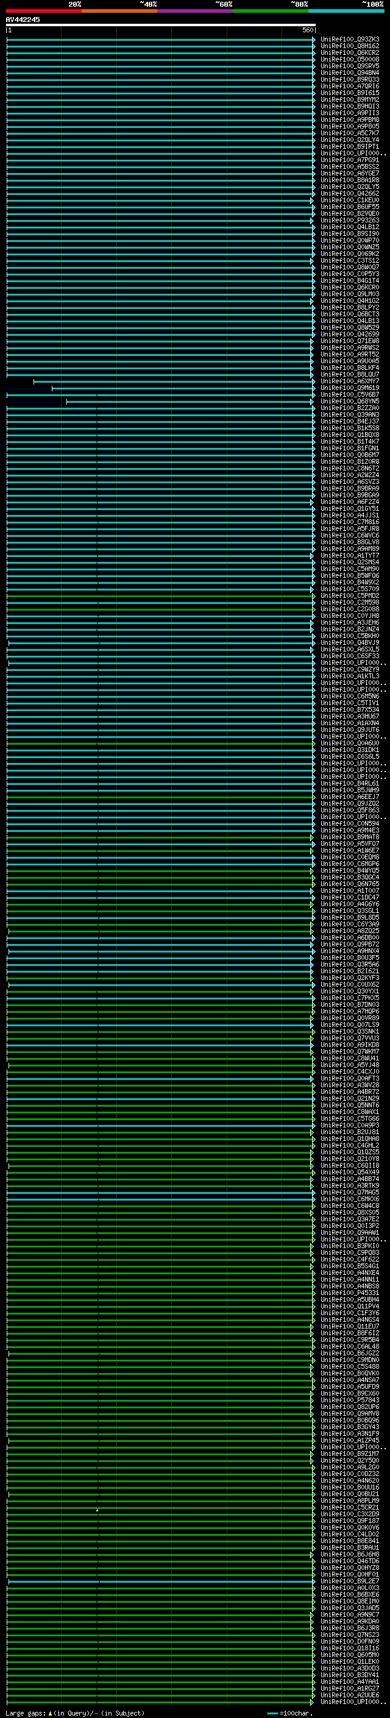
Task: Select the UniRef100_B9I6I5 label
Action: 350,93
